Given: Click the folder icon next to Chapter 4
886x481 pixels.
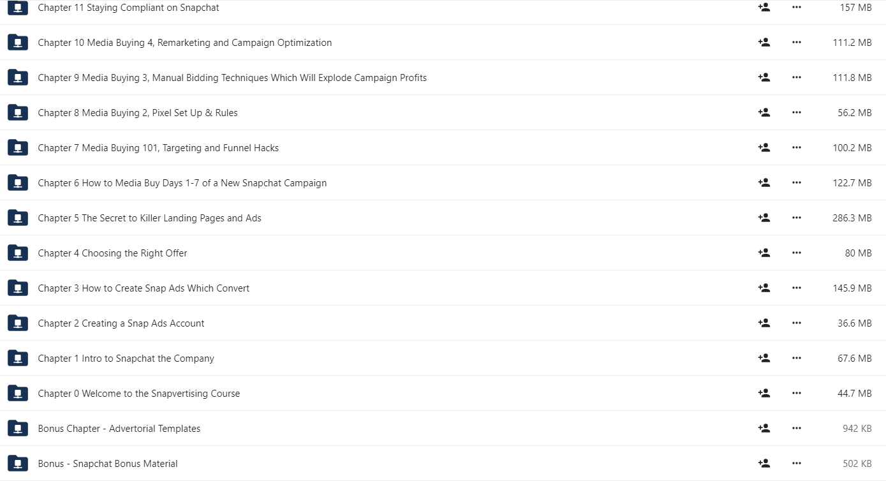Looking at the screenshot, I should 18,253.
